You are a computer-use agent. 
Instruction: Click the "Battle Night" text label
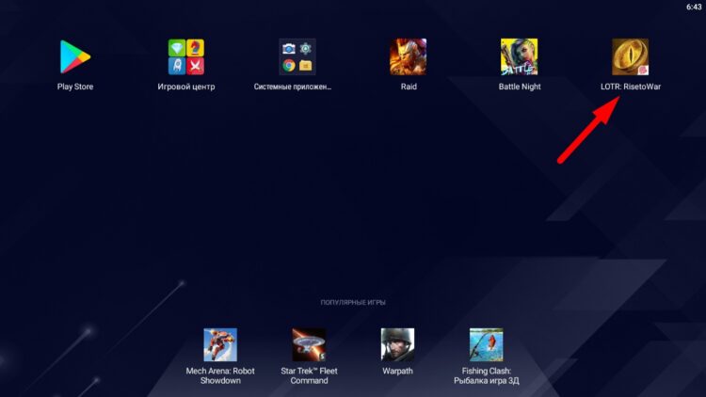coord(519,87)
